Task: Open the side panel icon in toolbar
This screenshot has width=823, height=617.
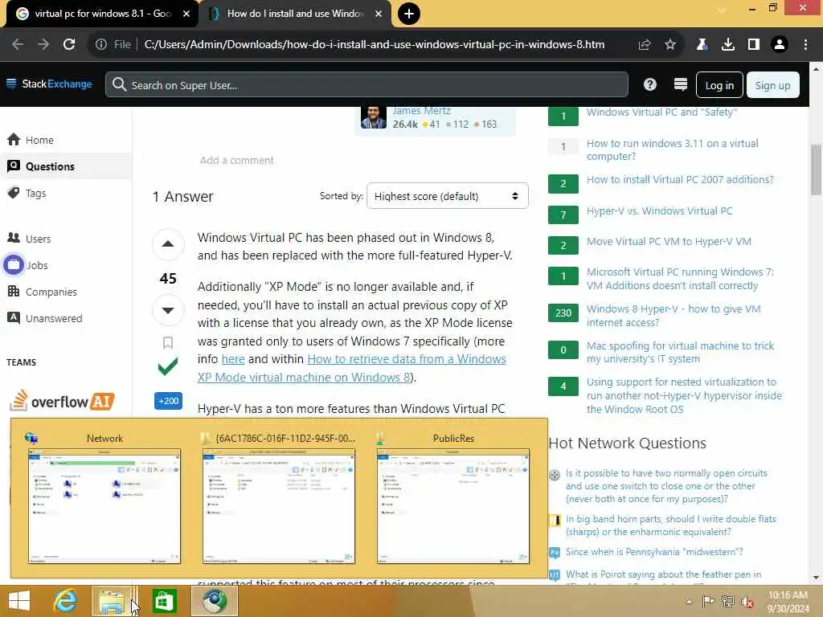Action: point(754,45)
